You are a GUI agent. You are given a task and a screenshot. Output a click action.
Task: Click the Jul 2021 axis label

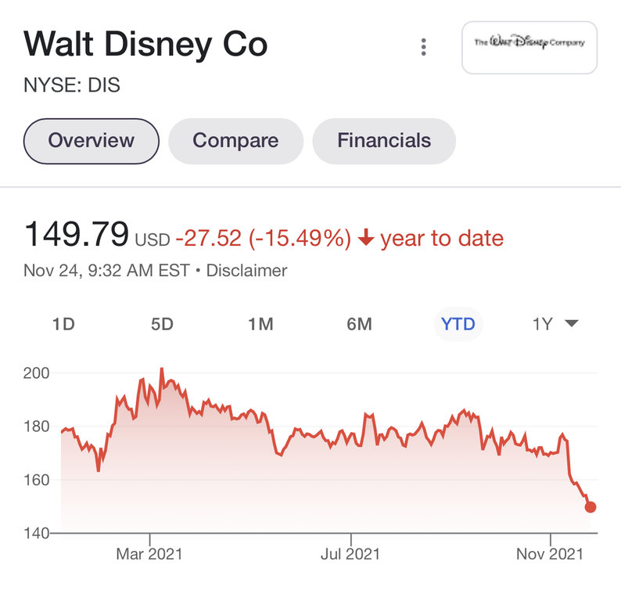(350, 555)
